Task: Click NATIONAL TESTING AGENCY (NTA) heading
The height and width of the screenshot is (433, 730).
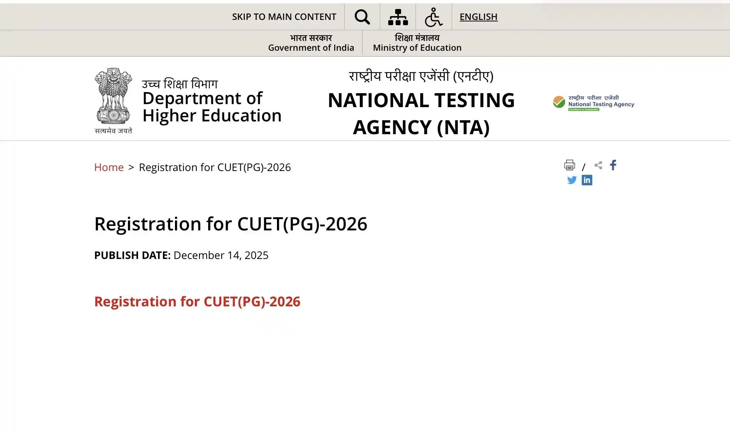Action: pos(421,114)
